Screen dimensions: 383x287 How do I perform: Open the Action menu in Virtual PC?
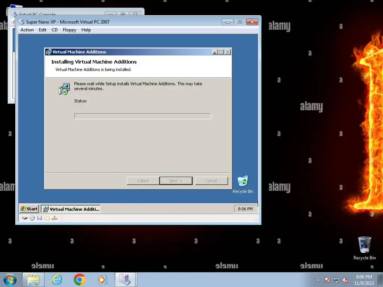(x=27, y=30)
